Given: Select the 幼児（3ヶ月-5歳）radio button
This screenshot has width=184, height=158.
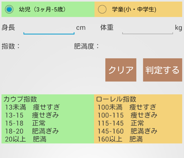Looking at the screenshot, I should click(9, 9).
